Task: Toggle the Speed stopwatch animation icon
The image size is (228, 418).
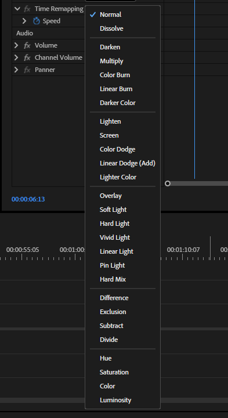Action: pos(36,21)
